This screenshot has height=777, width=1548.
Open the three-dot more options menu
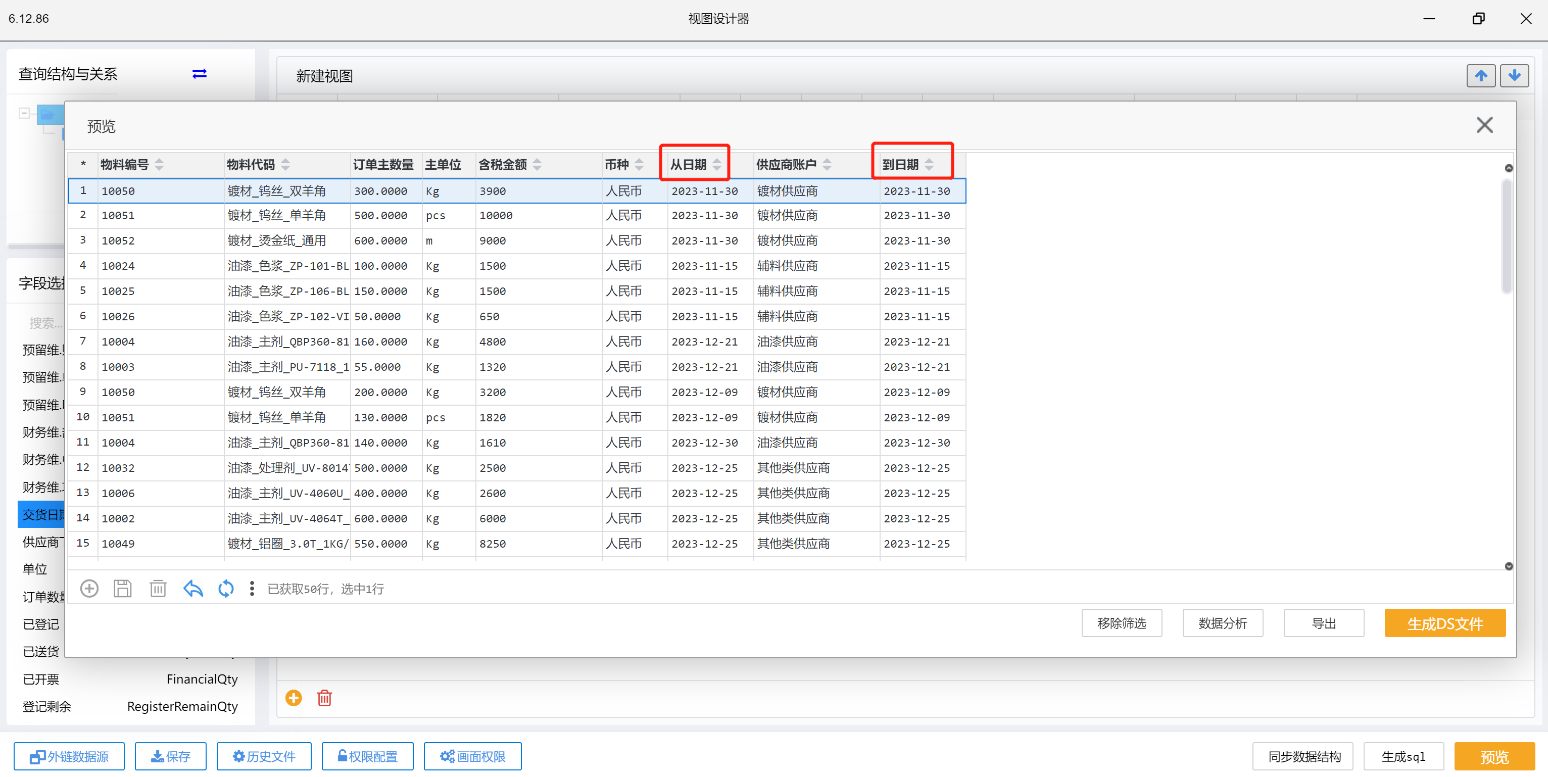[x=252, y=589]
